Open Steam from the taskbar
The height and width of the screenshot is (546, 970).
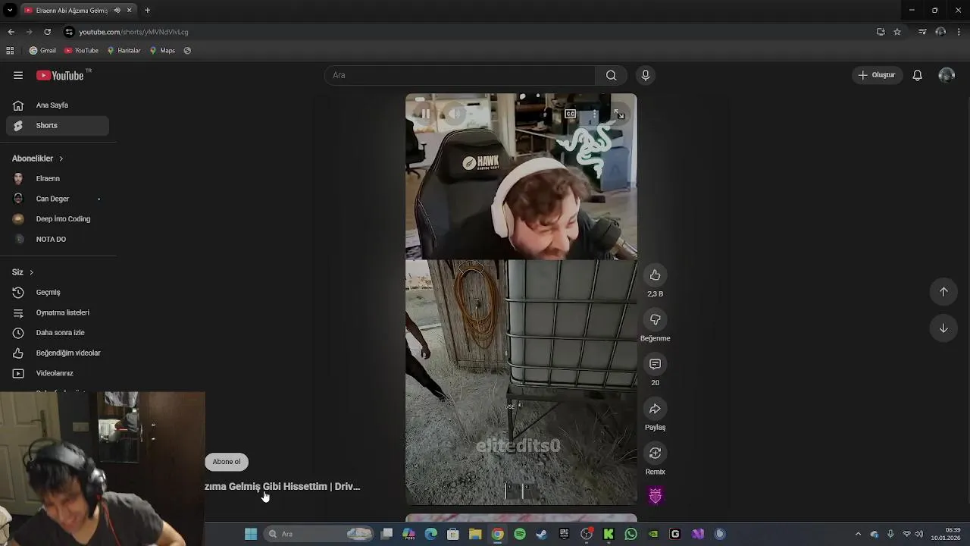(542, 534)
